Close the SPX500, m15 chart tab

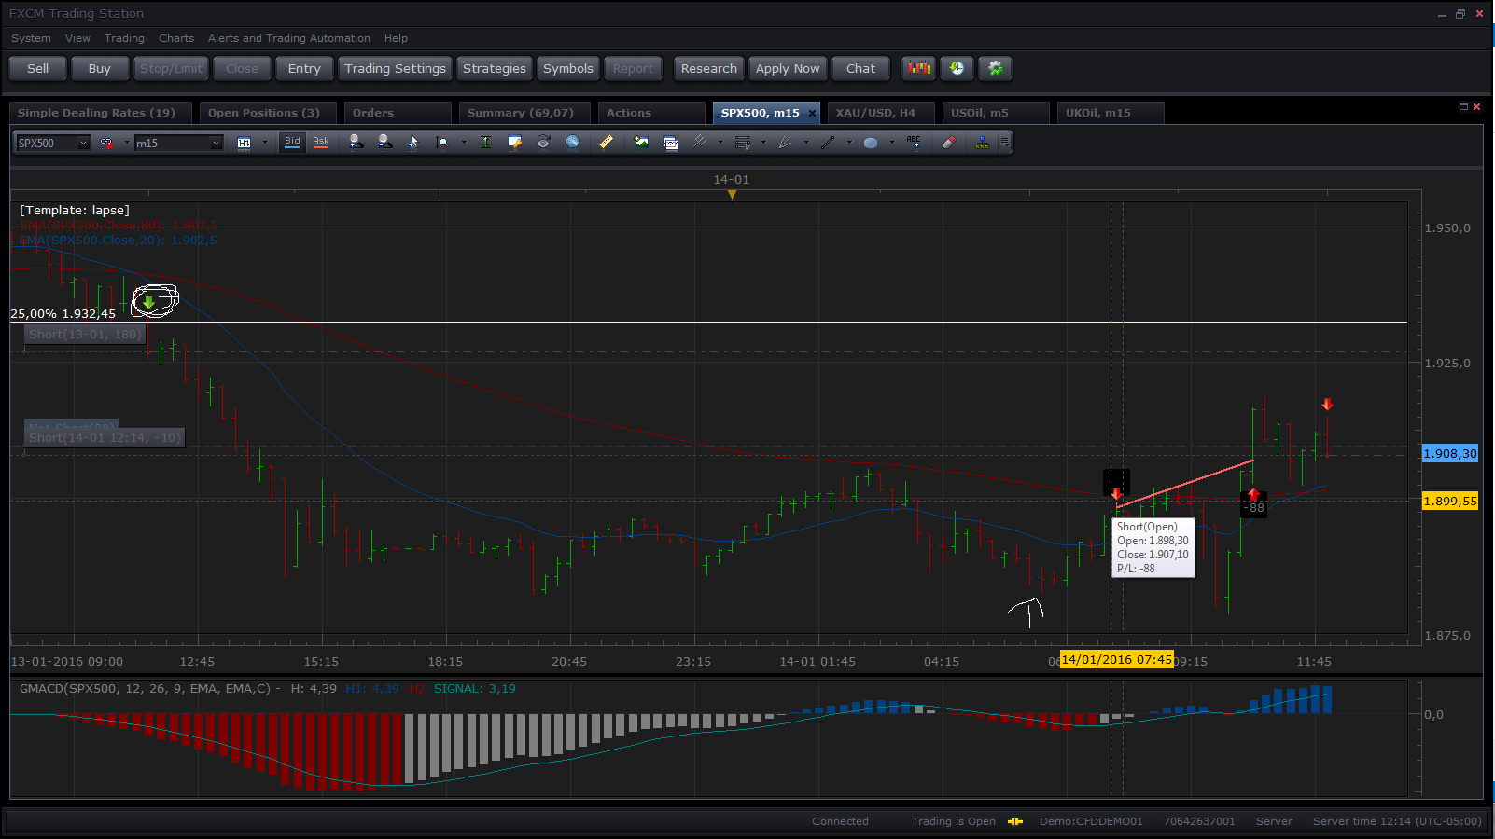tap(812, 113)
